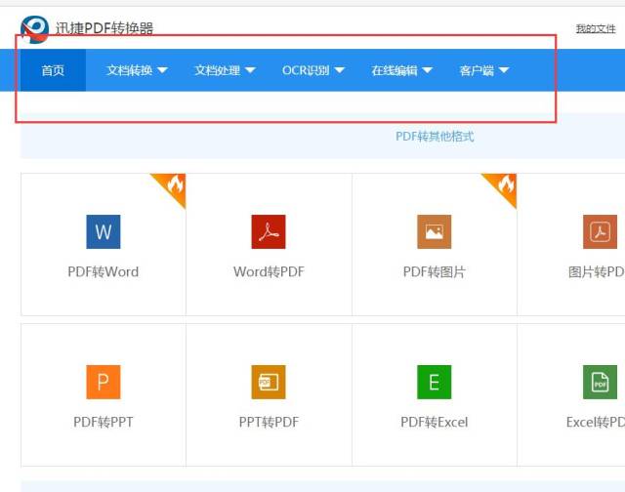Open the Excel转PDF green document icon
Viewport: 625px width, 492px height.
point(600,382)
